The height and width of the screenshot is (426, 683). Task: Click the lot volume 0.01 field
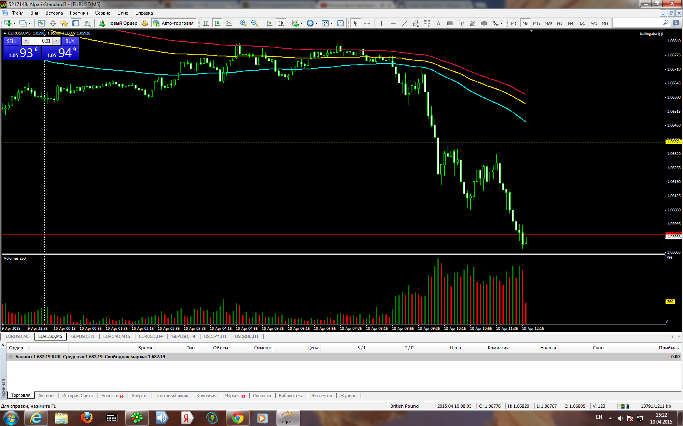pyautogui.click(x=41, y=41)
